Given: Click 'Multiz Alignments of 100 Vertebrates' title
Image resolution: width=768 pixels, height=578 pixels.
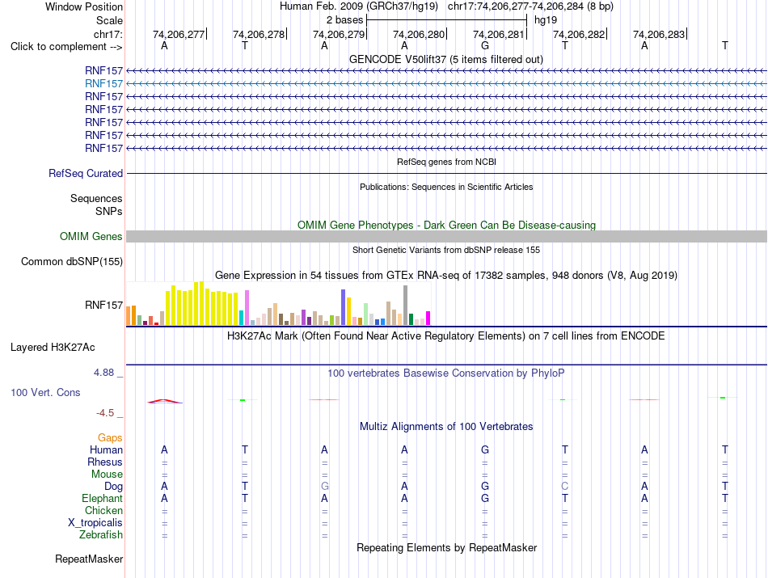Looking at the screenshot, I should pyautogui.click(x=446, y=426).
